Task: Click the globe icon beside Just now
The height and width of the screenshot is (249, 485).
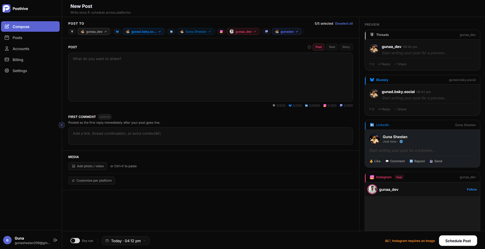Action: click(401, 142)
